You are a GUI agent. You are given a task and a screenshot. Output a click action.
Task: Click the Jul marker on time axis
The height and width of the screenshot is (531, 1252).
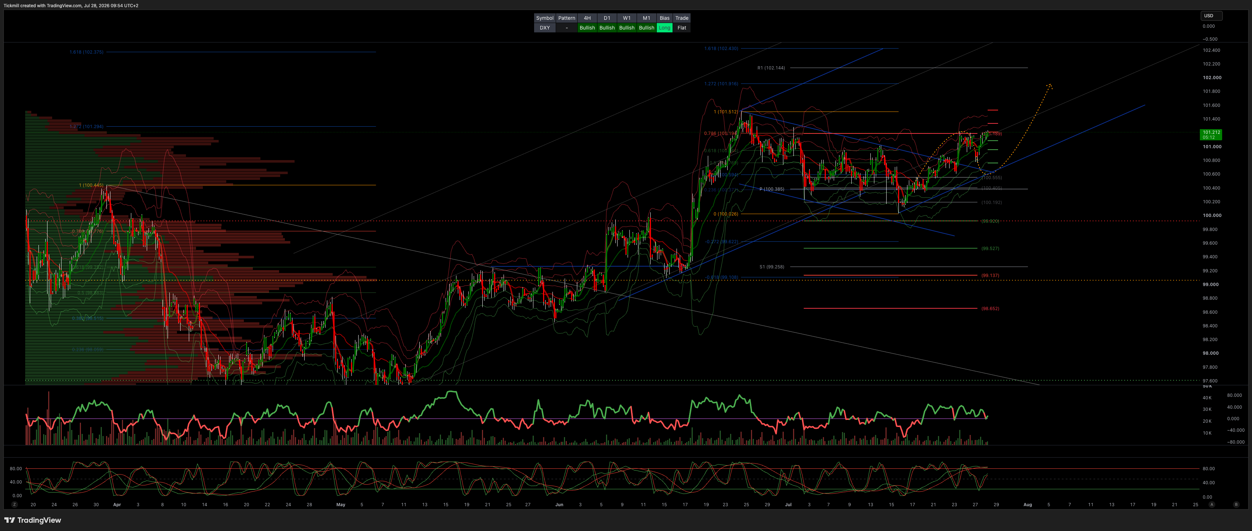788,505
